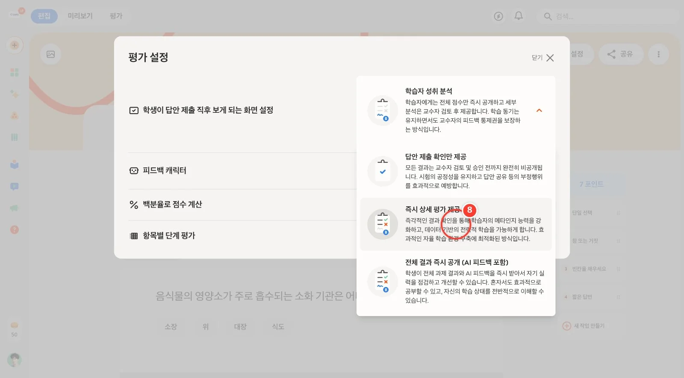Select the 소장 answer choice
The height and width of the screenshot is (378, 684).
pos(171,327)
